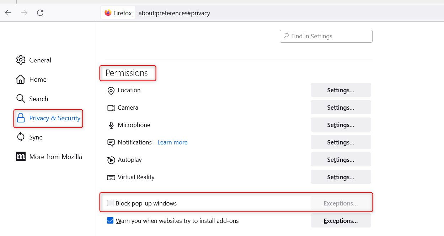Image resolution: width=444 pixels, height=236 pixels.
Task: Reload the page with the refresh icon
Action: tap(40, 13)
